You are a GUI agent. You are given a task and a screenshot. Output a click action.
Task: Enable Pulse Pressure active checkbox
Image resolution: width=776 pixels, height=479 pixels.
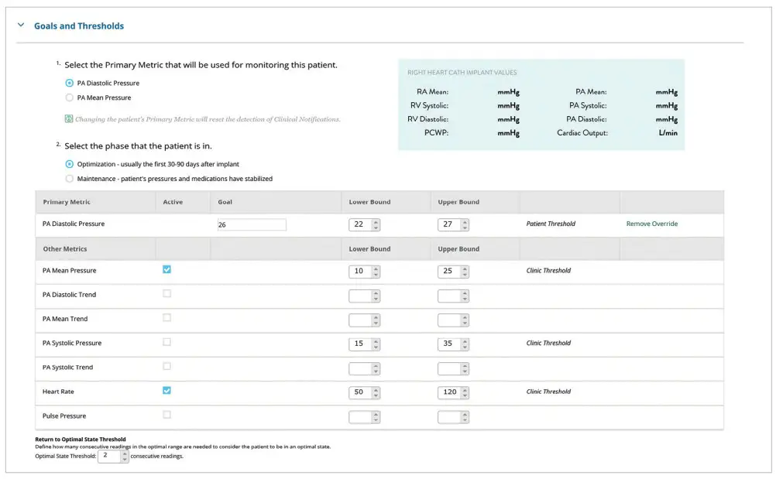167,415
